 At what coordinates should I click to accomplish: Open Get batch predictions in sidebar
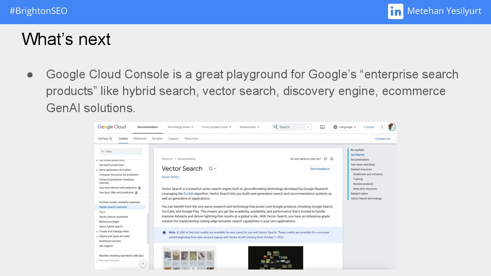click(x=112, y=165)
